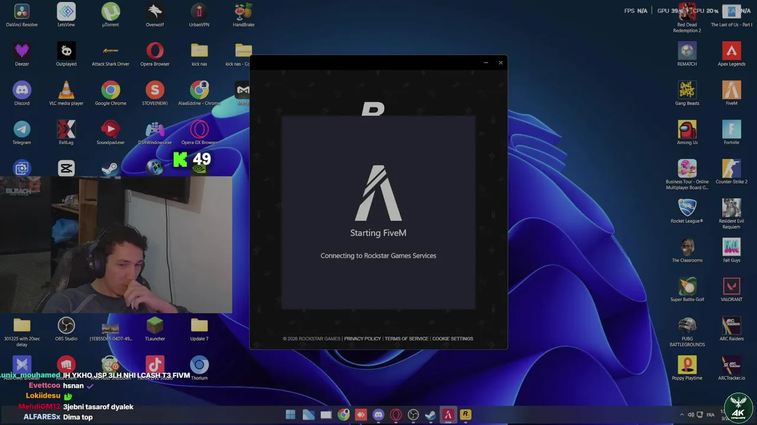Open Rockstar Games Launcher taskbar icon
This screenshot has height=425, width=757.
[465, 415]
